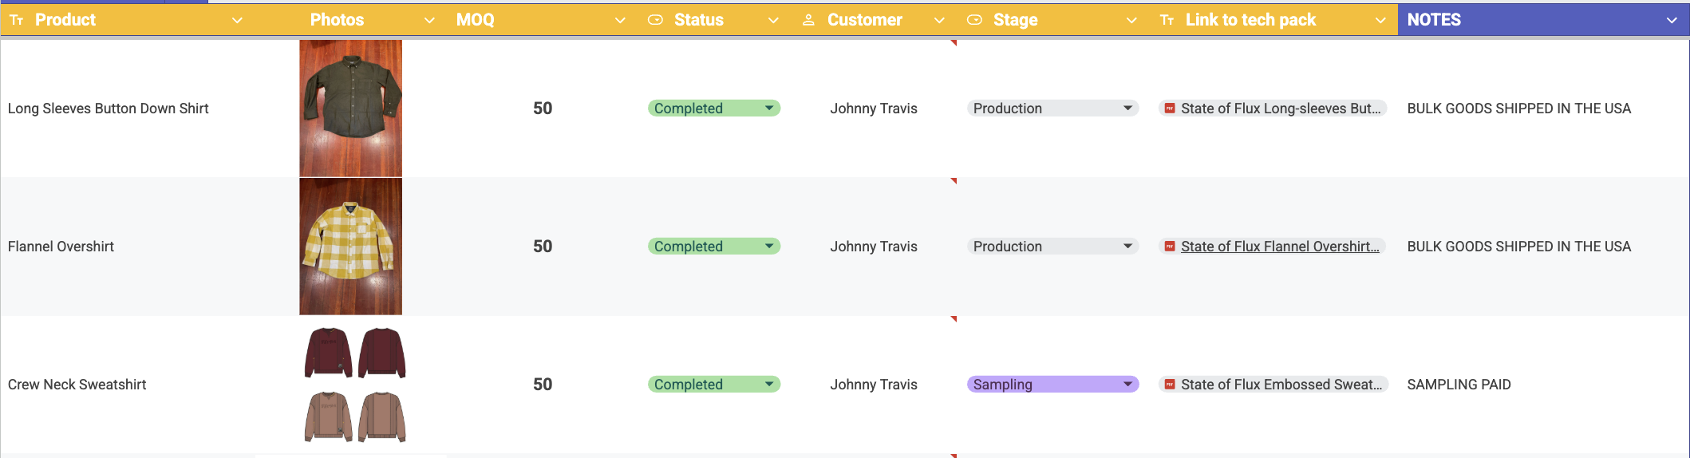
Task: Click the PDF icon in Flannel Overshirt tech pack chip
Action: (1169, 247)
